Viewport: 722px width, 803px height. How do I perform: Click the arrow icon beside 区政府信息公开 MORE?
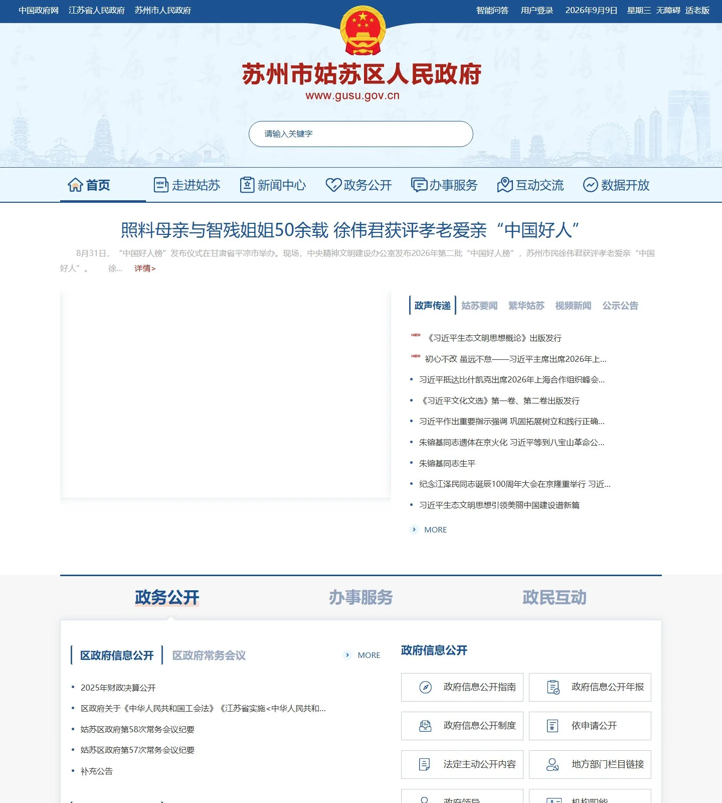click(347, 655)
